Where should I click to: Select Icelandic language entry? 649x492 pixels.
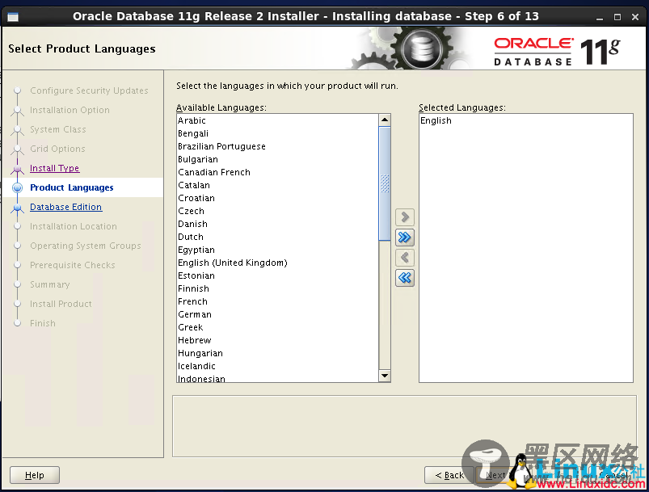click(277, 366)
